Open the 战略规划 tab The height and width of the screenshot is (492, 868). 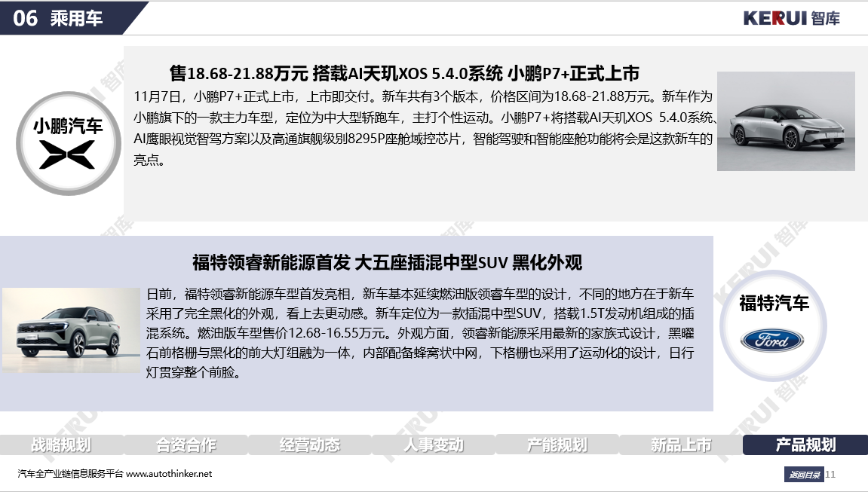tap(61, 445)
